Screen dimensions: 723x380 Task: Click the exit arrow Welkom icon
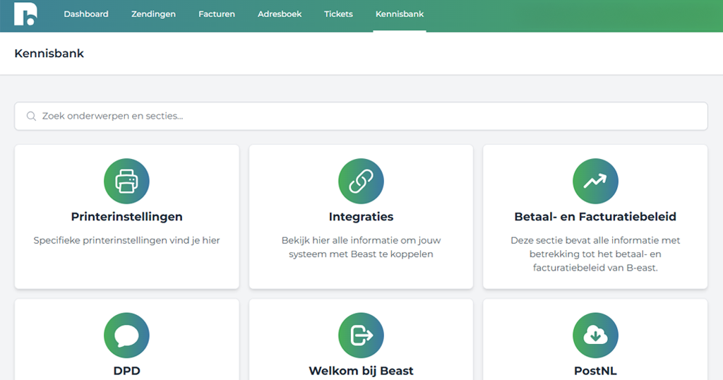tap(361, 336)
